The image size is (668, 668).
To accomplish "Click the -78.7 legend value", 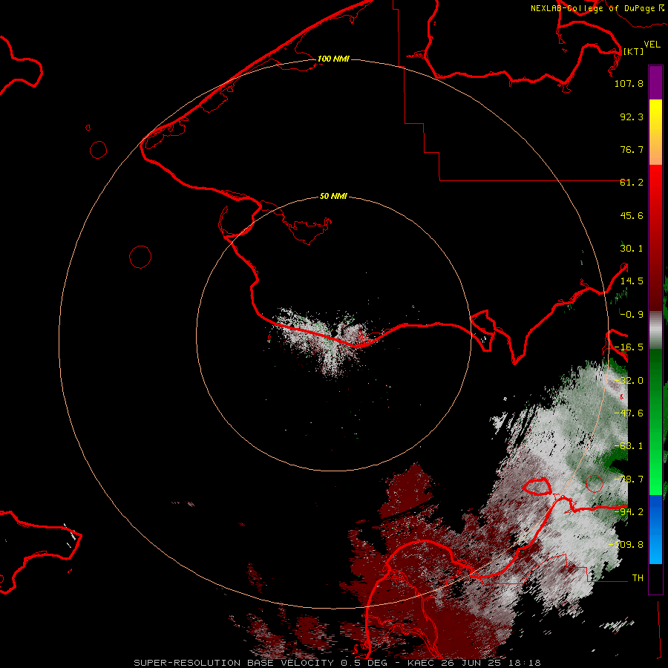I will [x=629, y=479].
